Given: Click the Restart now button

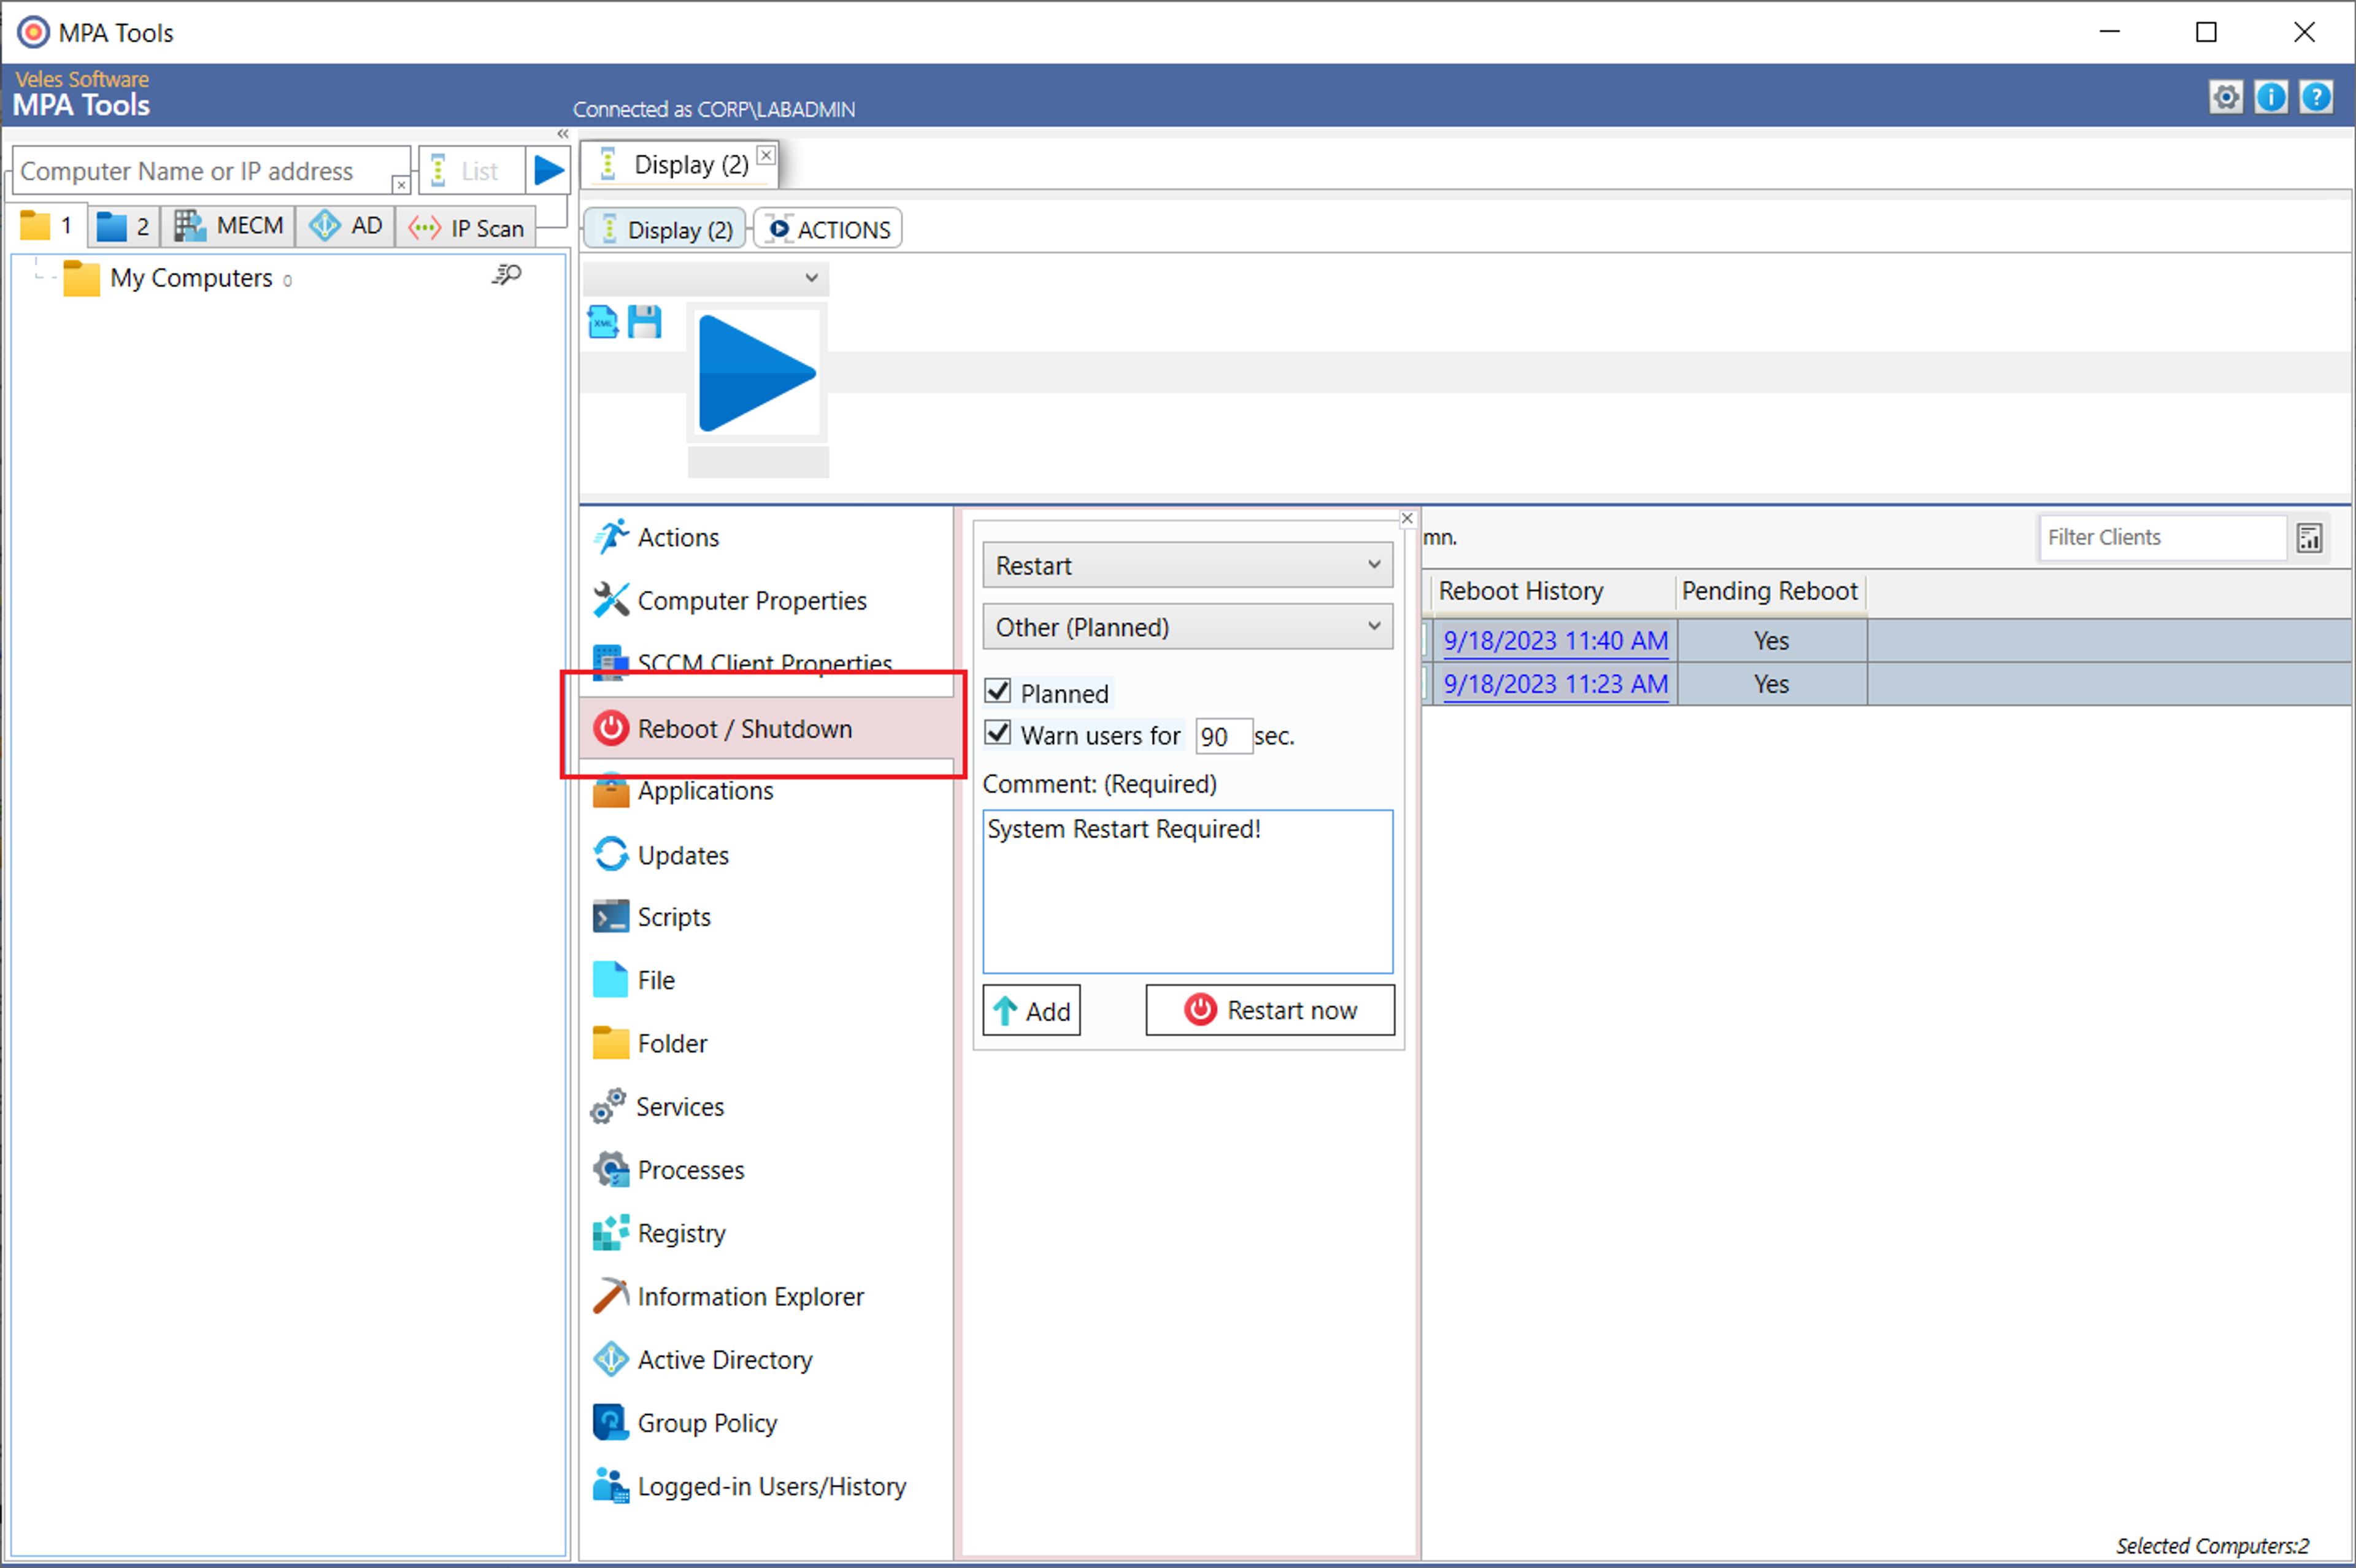Looking at the screenshot, I should (1270, 1010).
